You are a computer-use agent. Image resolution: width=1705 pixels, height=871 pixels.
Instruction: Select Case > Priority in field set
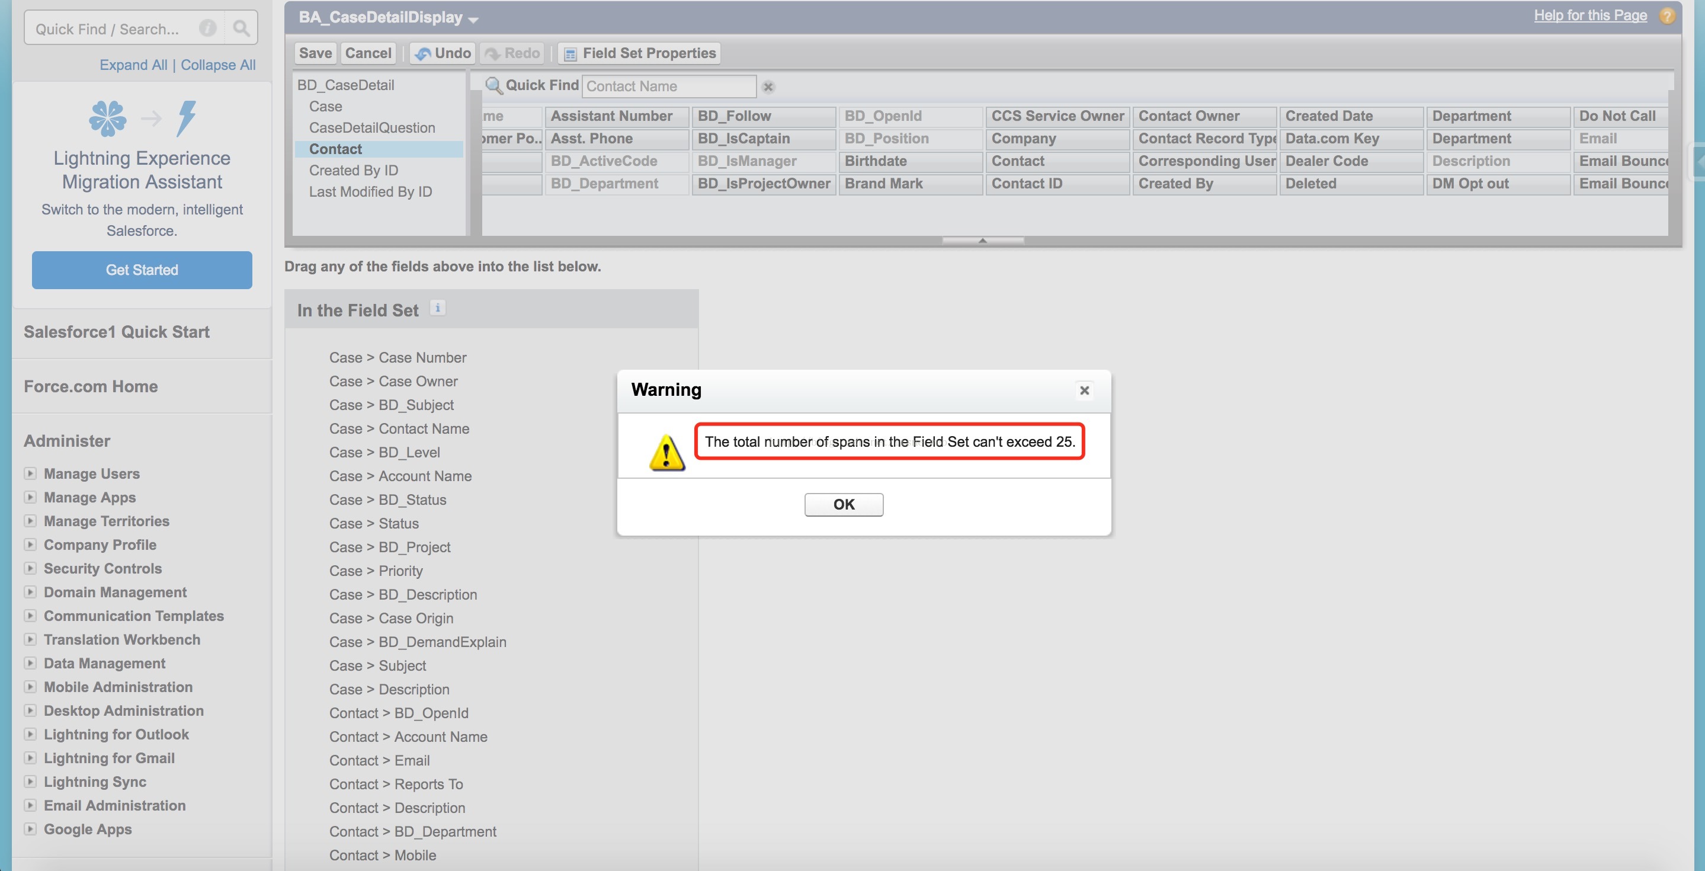[376, 571]
